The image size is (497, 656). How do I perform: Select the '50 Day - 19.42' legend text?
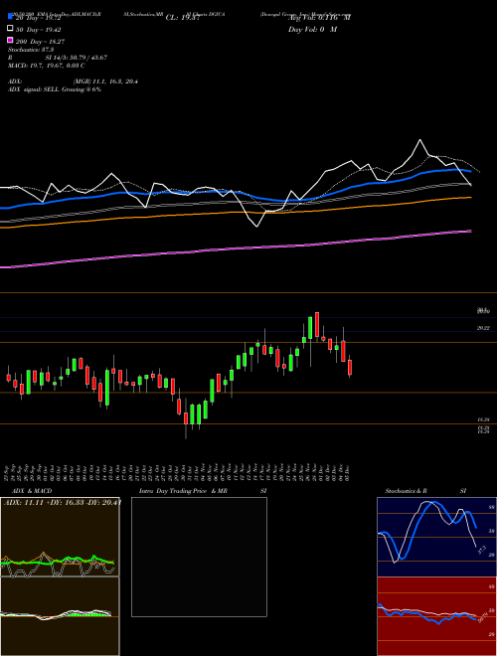[x=39, y=30]
